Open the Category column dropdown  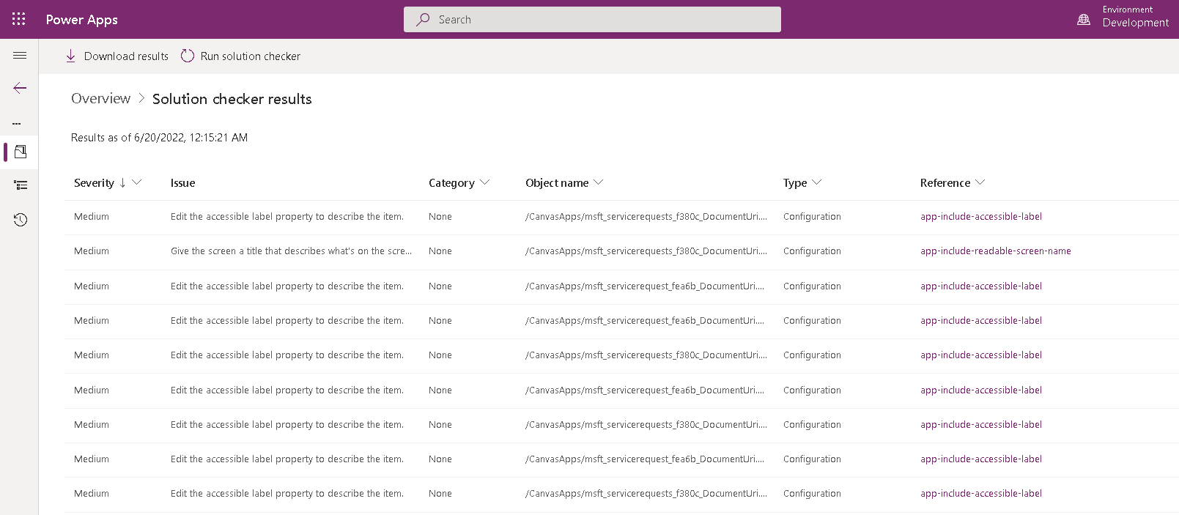(484, 182)
